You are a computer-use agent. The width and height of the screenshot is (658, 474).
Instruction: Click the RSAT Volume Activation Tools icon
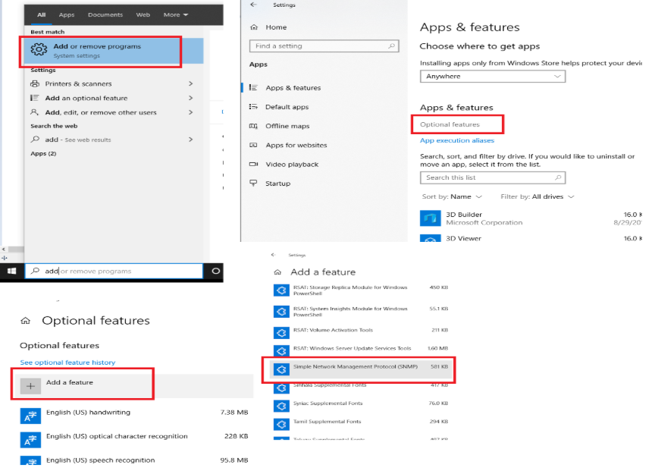[281, 333]
